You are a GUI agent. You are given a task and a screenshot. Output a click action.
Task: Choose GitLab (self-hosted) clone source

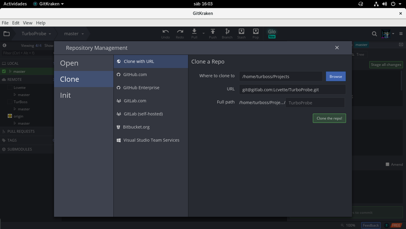[x=151, y=114]
